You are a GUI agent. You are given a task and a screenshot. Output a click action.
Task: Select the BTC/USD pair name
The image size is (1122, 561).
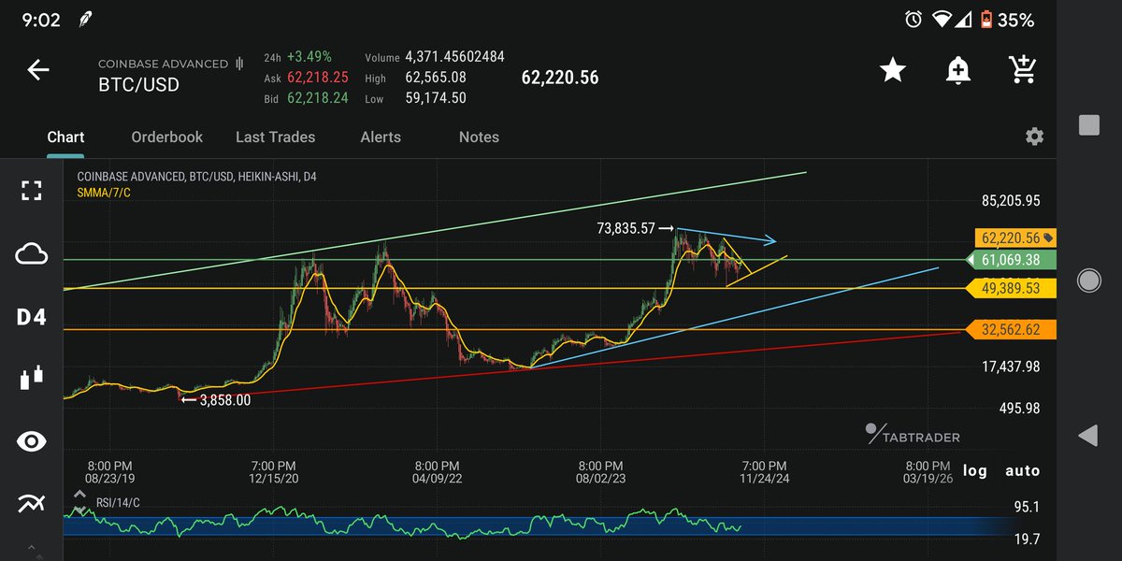138,85
